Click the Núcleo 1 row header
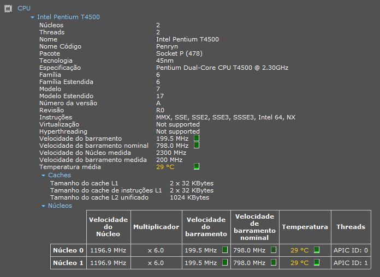 point(68,263)
